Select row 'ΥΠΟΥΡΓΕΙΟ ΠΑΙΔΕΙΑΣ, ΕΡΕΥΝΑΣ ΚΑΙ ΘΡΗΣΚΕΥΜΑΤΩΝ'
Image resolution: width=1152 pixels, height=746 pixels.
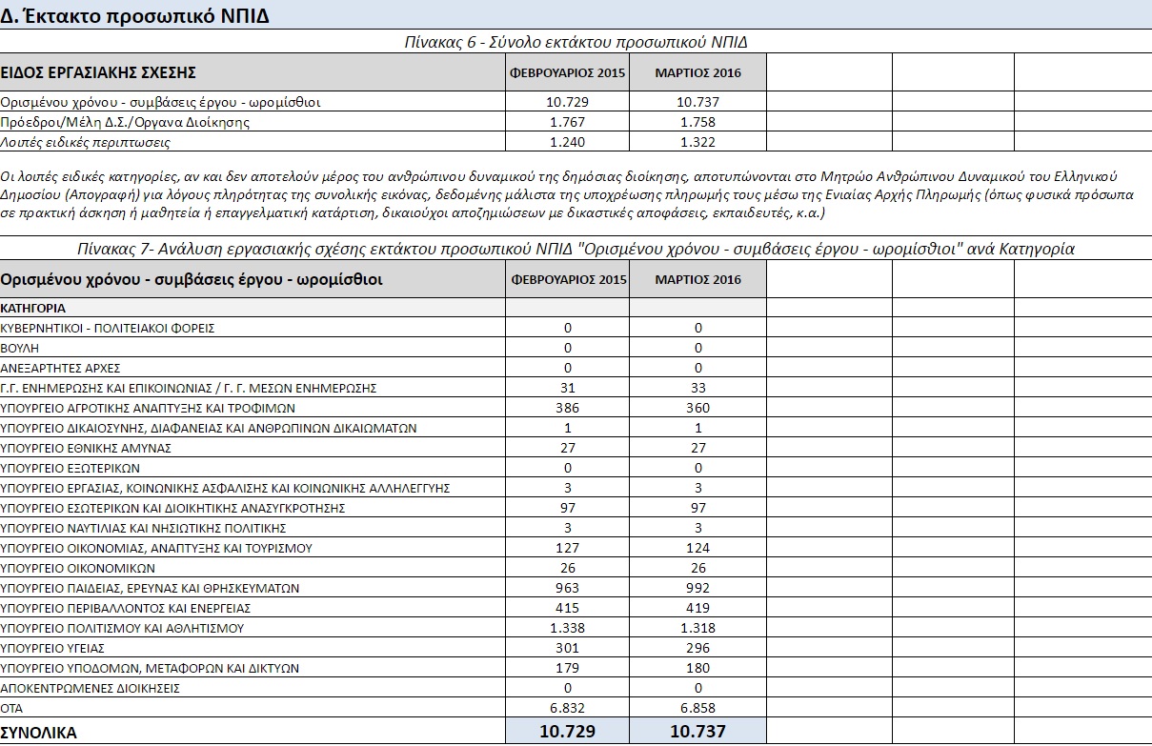click(150, 588)
